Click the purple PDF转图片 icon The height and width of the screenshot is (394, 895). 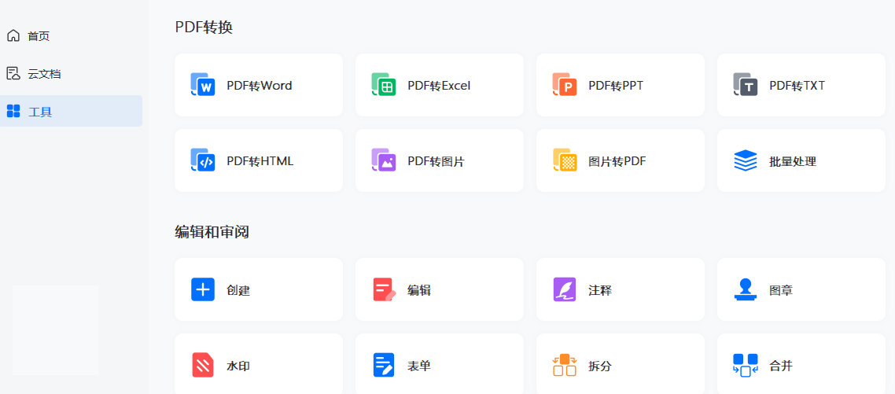tap(384, 160)
